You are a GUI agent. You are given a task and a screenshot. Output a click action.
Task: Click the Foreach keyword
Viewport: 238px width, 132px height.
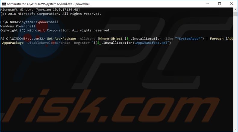pos(217,39)
